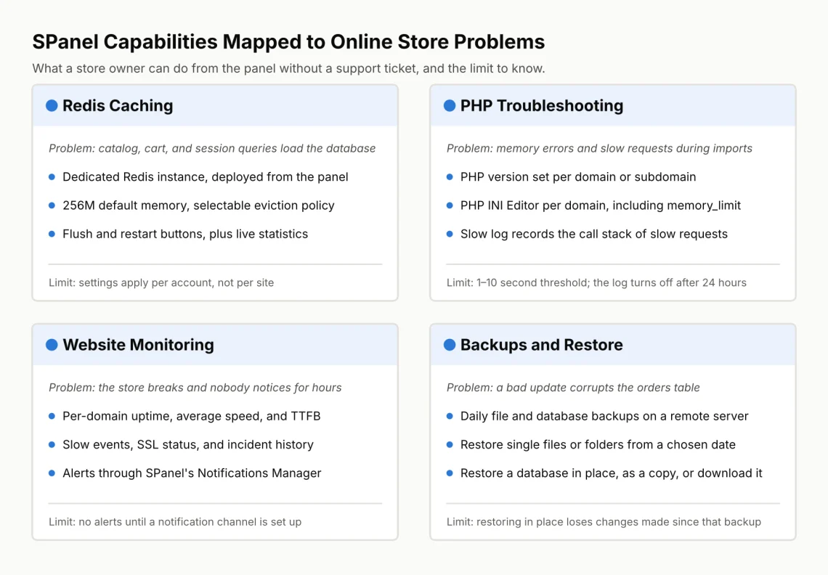Viewport: 828px width, 575px height.
Task: Click 'PHP INI Editor per domain, including memory_limit'
Action: (601, 205)
